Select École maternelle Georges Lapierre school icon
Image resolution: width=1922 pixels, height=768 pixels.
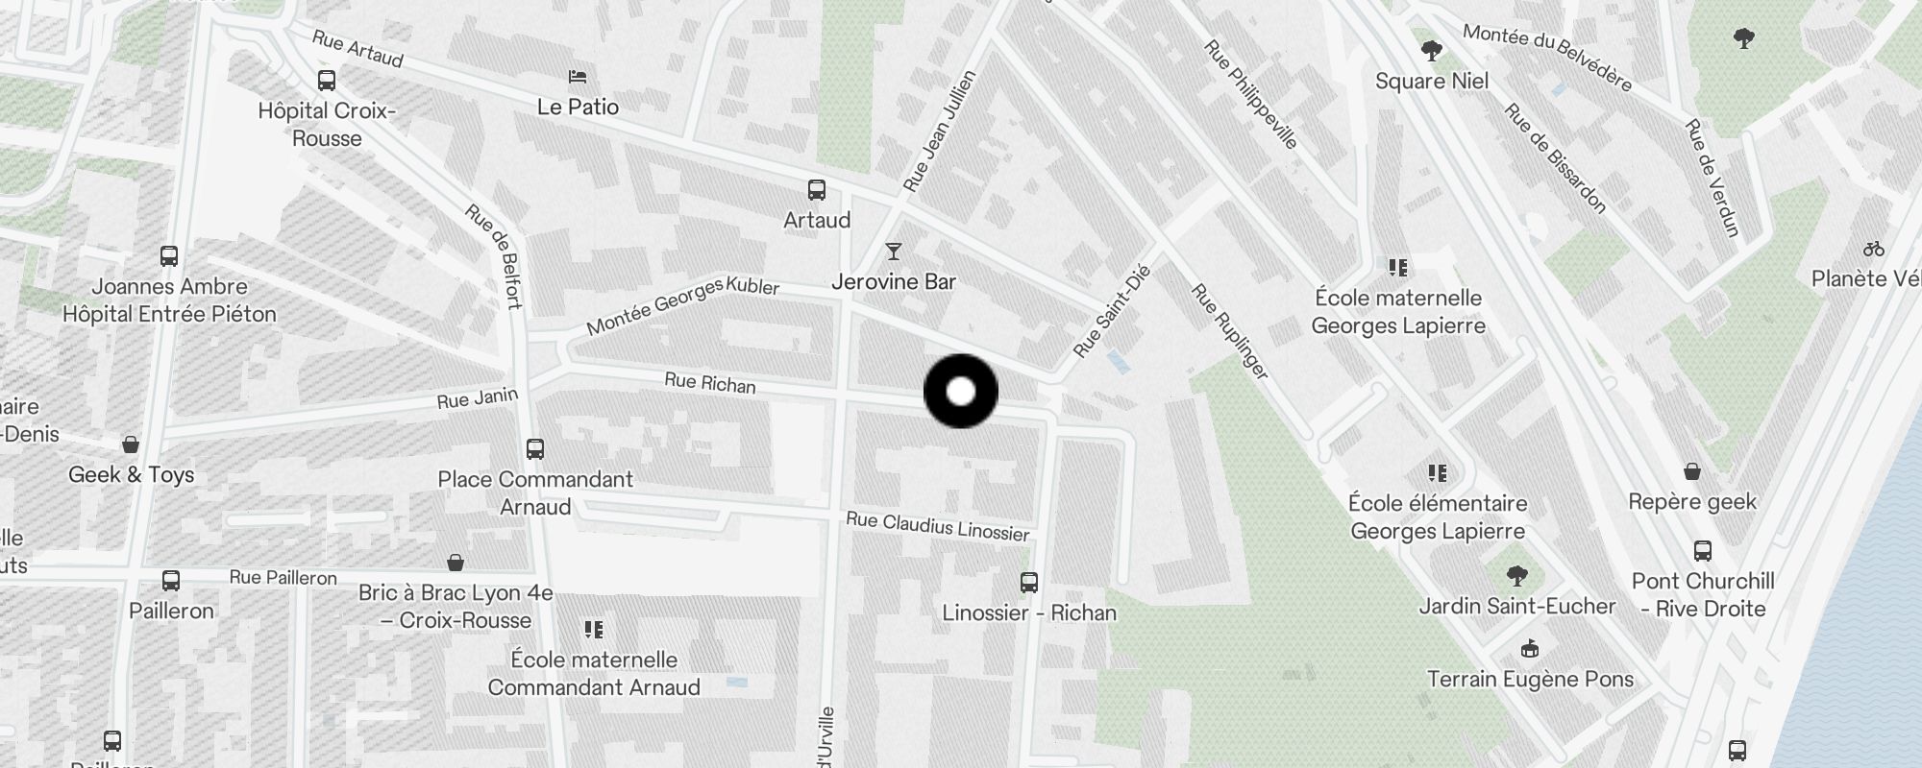coord(1398,268)
